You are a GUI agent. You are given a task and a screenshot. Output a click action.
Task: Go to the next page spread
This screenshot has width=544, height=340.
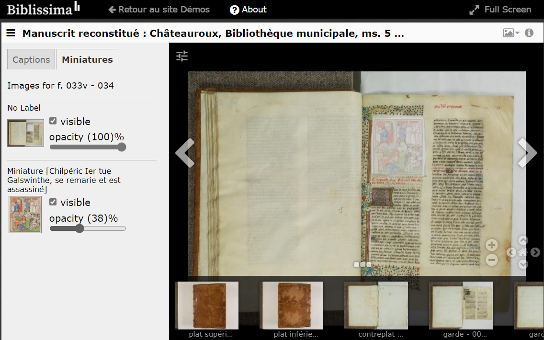tap(527, 153)
